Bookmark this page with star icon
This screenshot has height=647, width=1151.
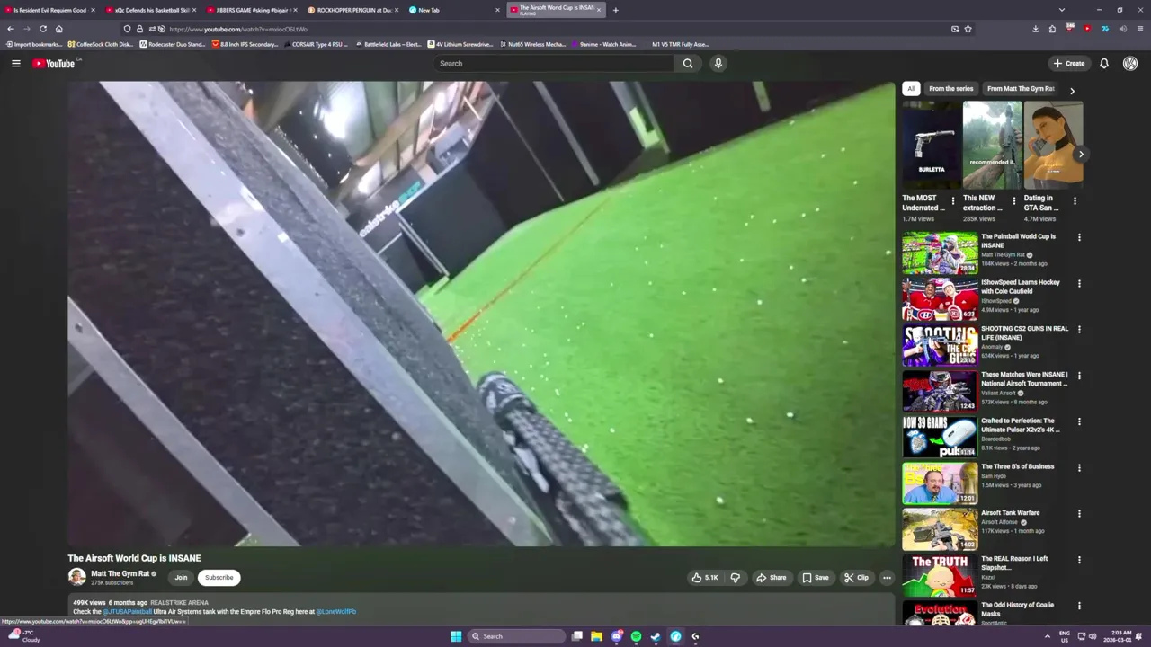(968, 29)
